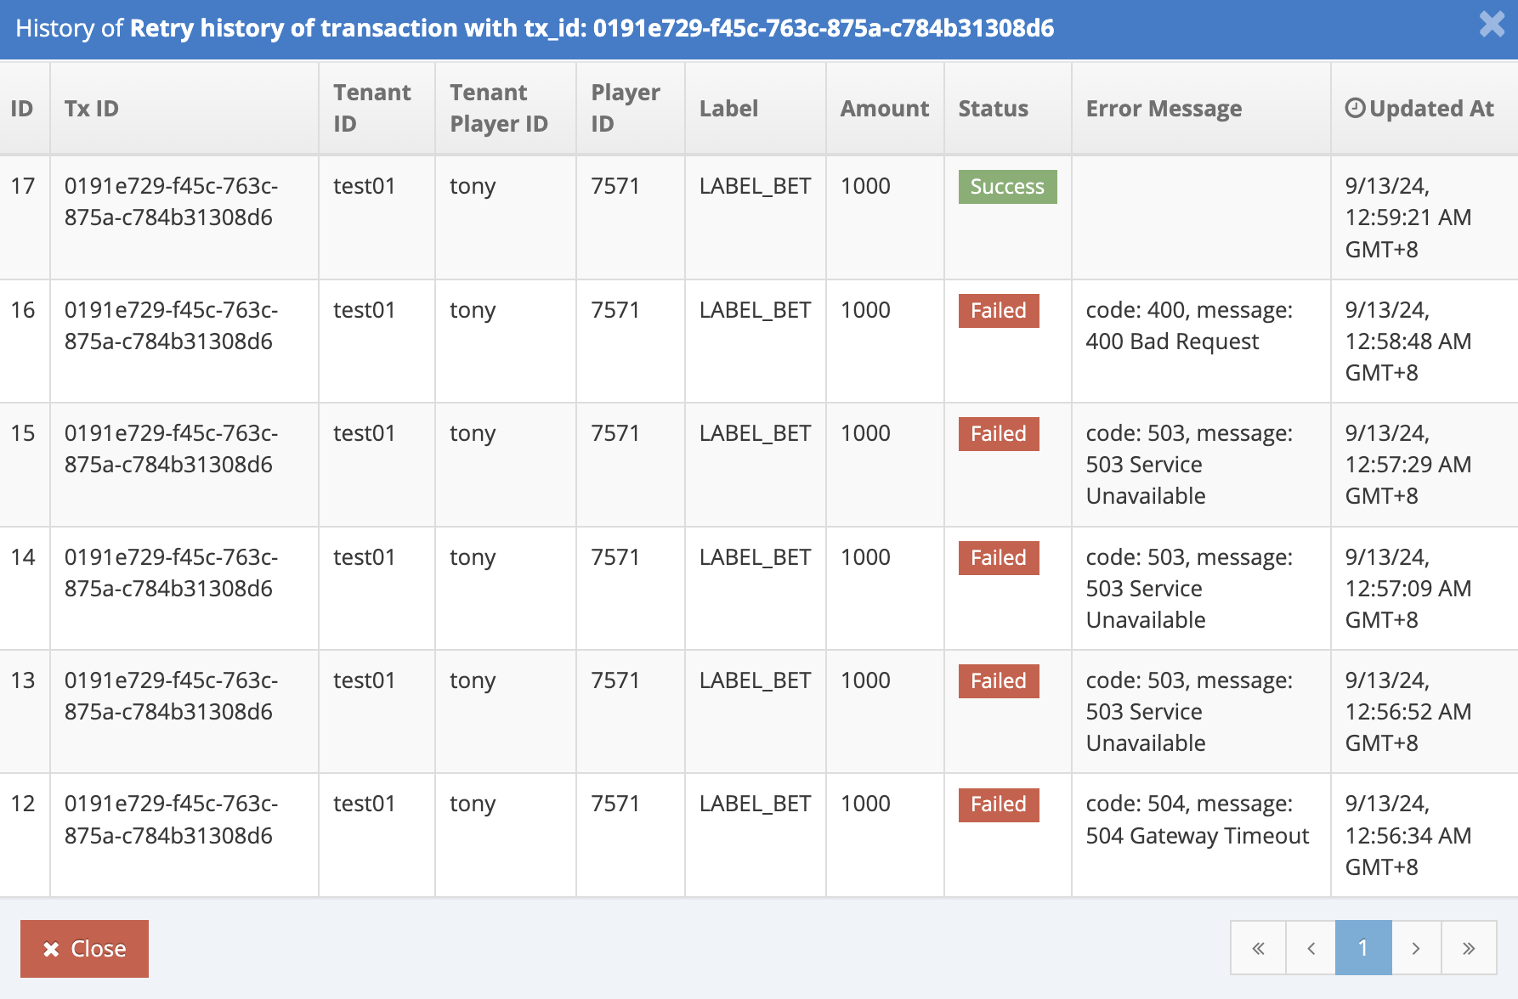Click the Failed badge in row 12

tap(998, 804)
